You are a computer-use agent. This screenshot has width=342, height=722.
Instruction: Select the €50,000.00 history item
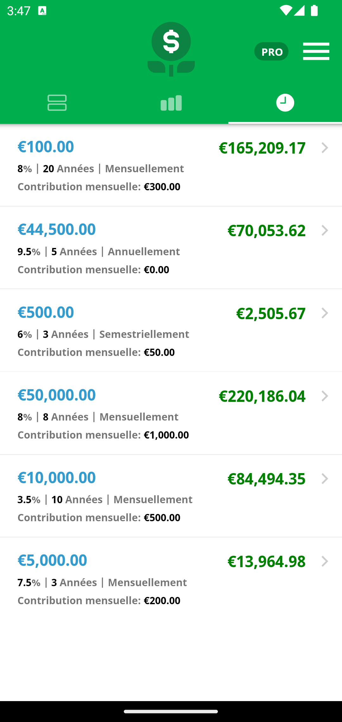(x=171, y=413)
